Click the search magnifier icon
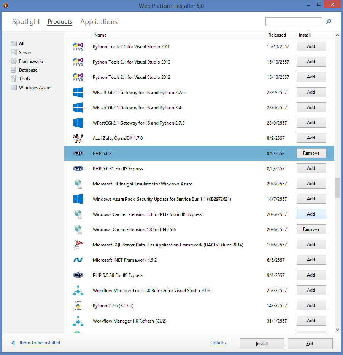Image resolution: width=343 pixels, height=355 pixels. tap(329, 21)
